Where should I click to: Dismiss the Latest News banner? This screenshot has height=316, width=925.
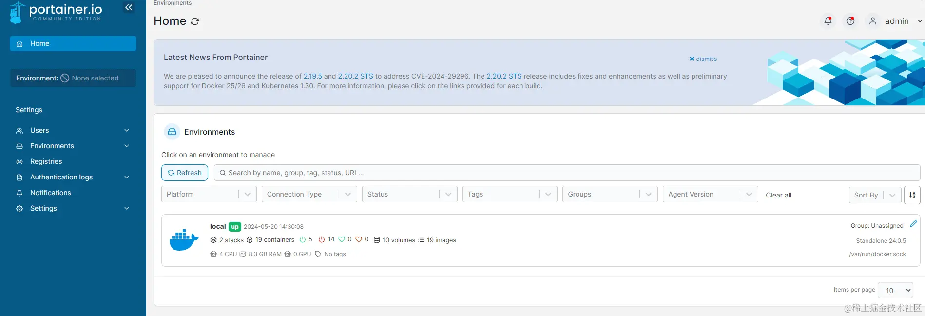click(x=703, y=59)
